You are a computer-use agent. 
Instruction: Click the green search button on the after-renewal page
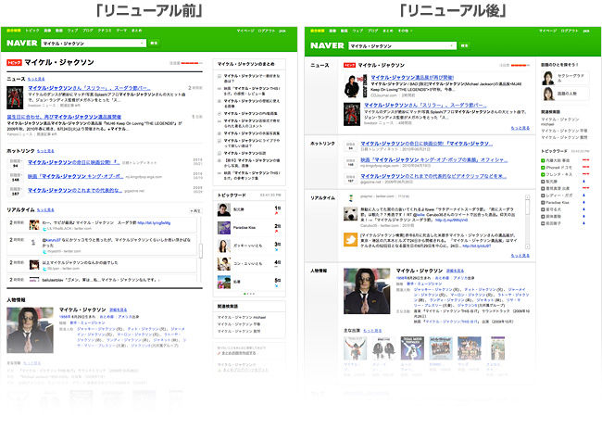464,45
